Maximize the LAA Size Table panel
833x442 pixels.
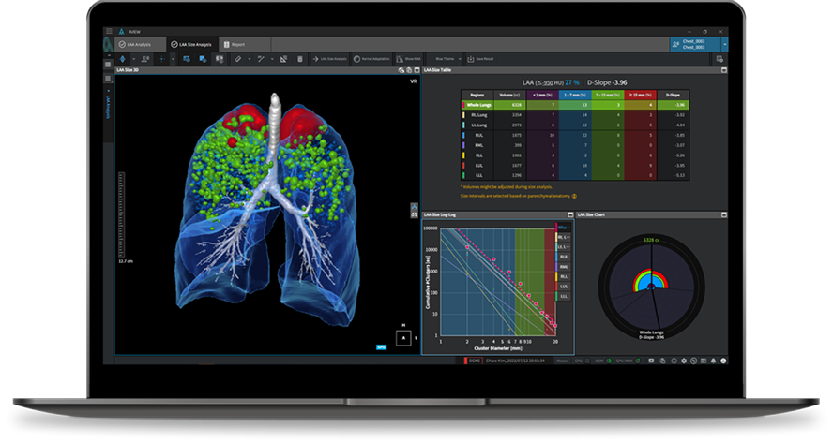pyautogui.click(x=722, y=70)
